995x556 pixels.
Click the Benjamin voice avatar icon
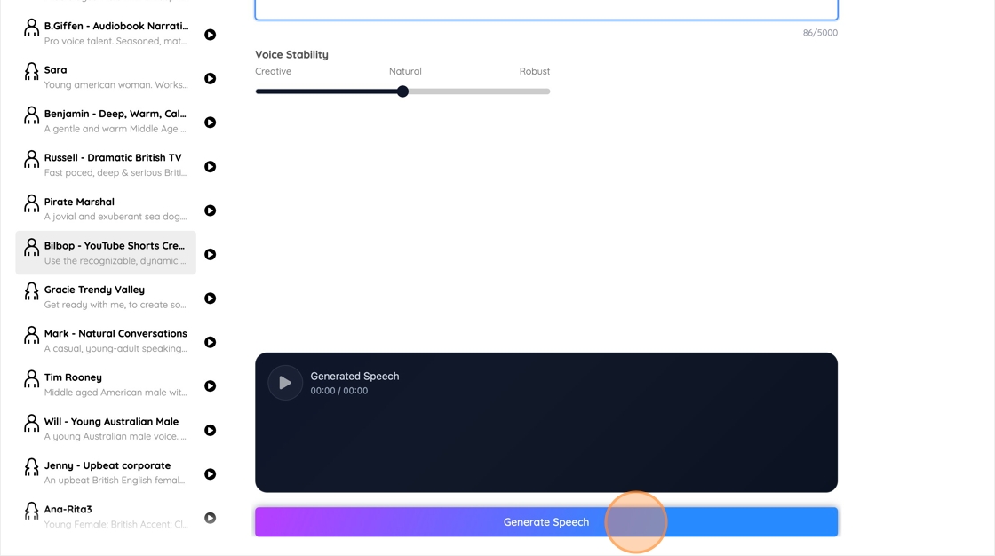tap(31, 115)
